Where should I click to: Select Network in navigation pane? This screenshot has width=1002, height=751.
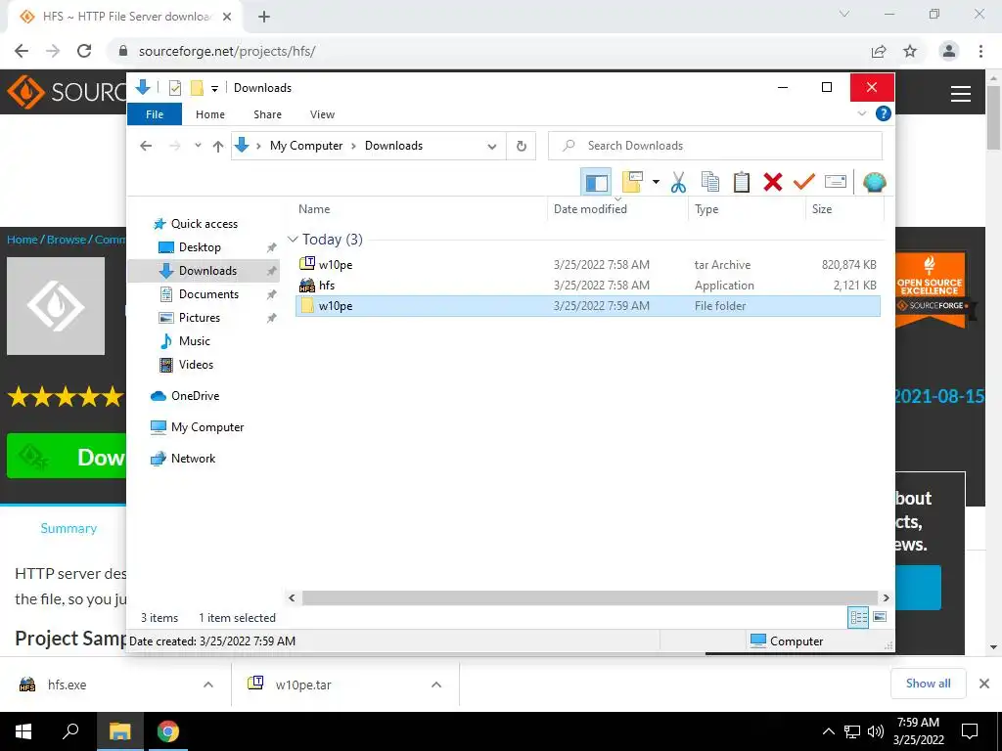pyautogui.click(x=193, y=459)
